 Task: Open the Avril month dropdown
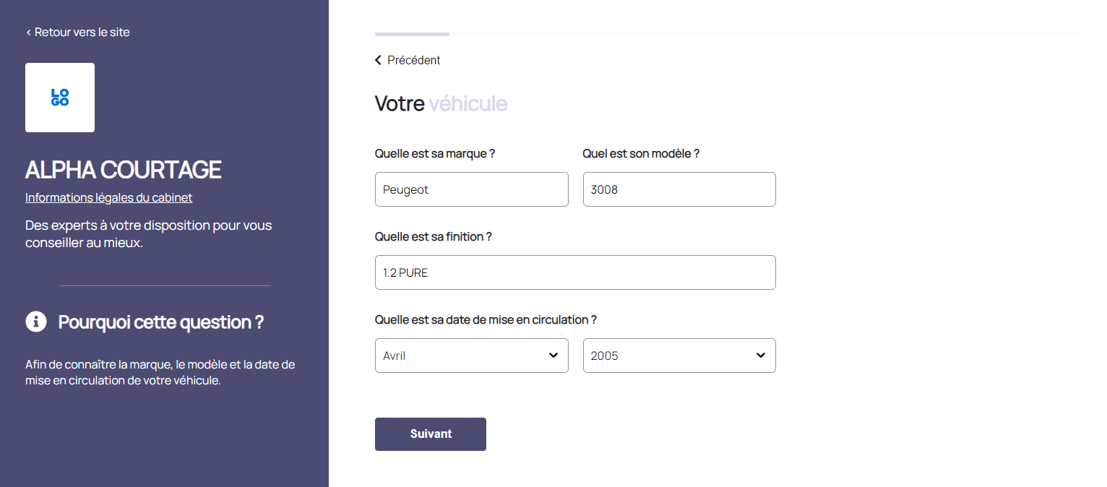tap(471, 355)
